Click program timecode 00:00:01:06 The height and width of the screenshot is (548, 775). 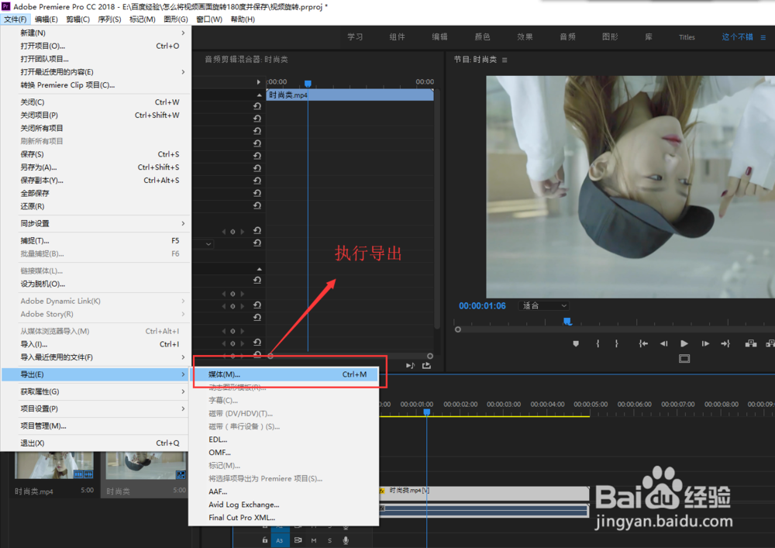pyautogui.click(x=482, y=306)
